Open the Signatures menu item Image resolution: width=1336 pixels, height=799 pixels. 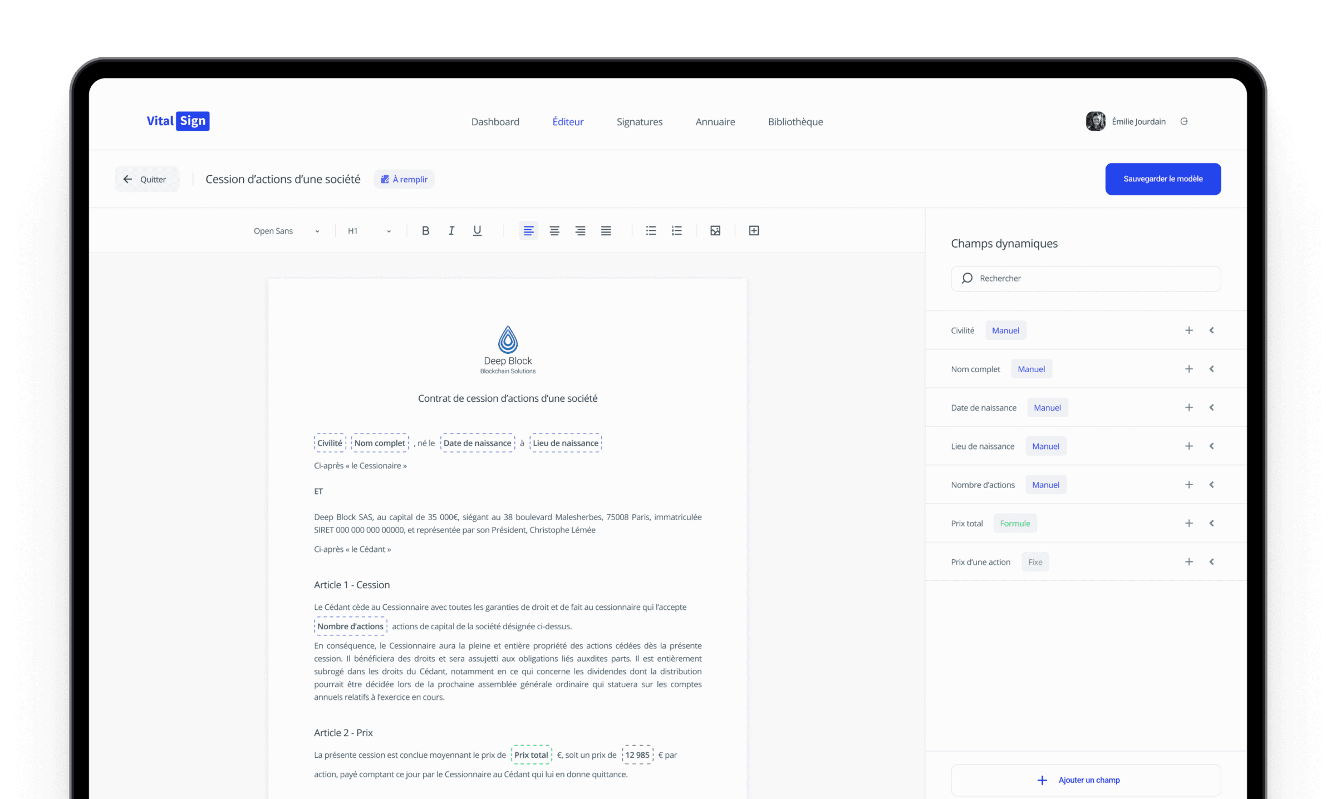click(639, 122)
